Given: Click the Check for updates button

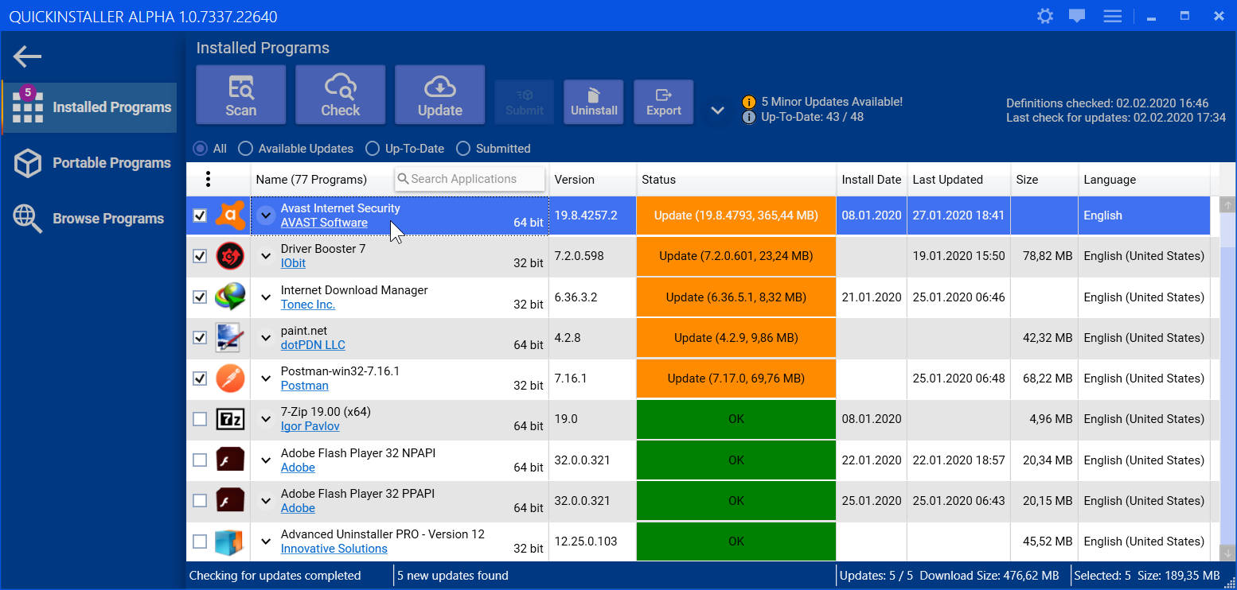Looking at the screenshot, I should (x=340, y=95).
